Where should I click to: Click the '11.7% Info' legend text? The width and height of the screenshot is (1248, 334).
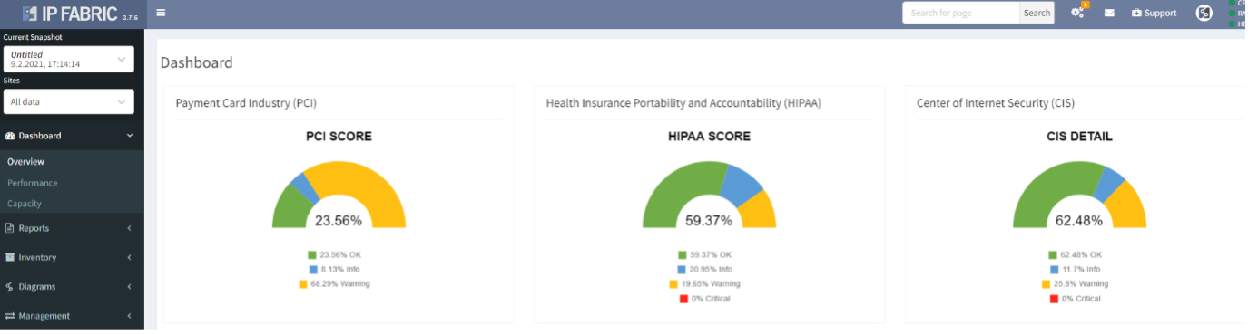point(1080,270)
